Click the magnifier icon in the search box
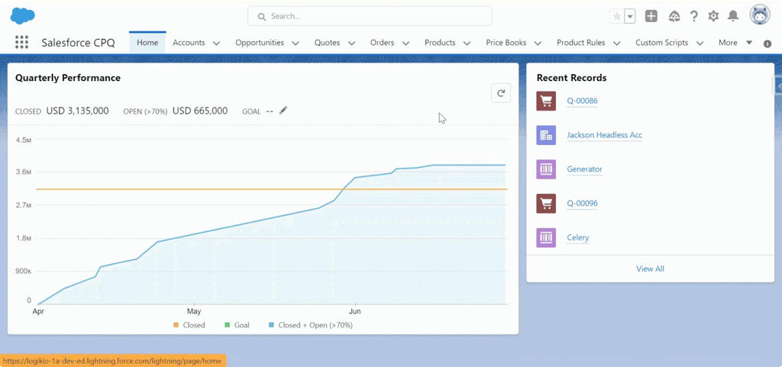Image resolution: width=782 pixels, height=367 pixels. click(x=262, y=17)
